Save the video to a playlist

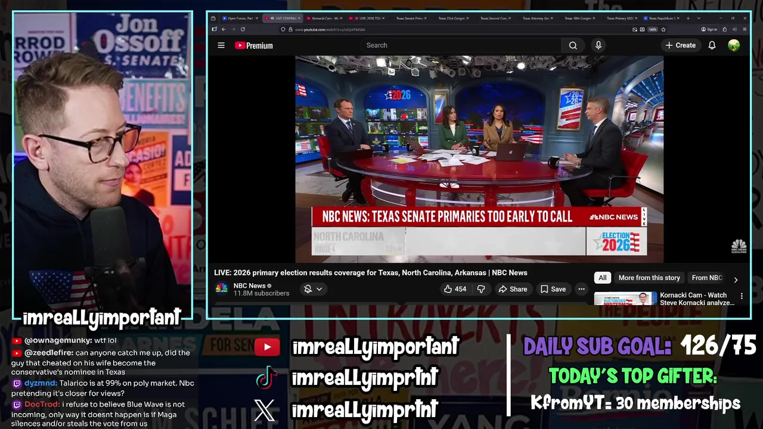(553, 289)
